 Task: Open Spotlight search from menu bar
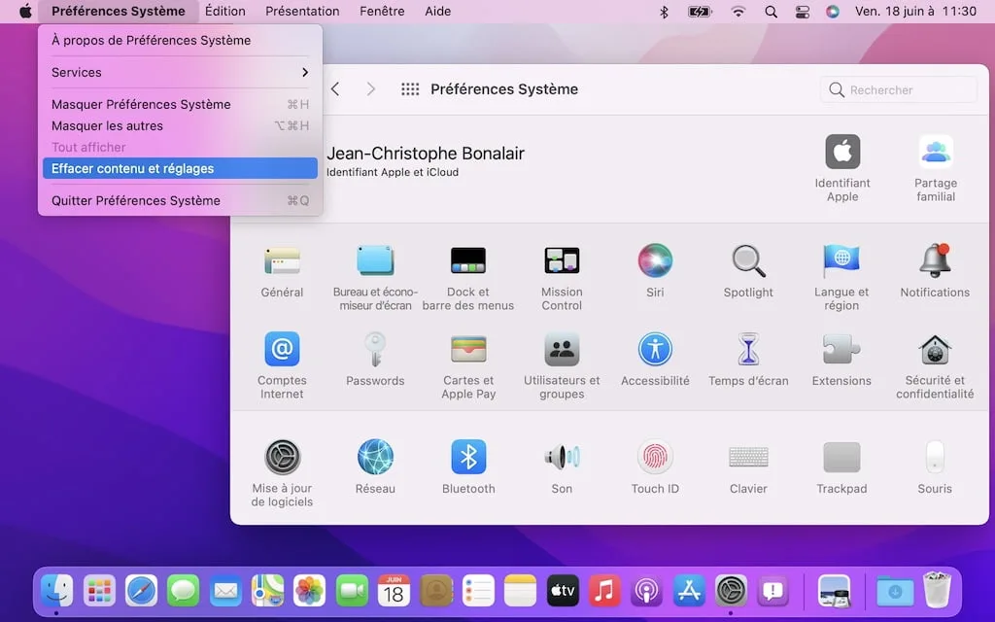pyautogui.click(x=771, y=12)
